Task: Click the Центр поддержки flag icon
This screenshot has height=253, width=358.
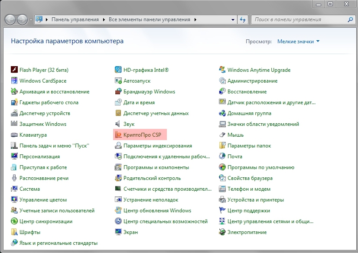Action: (x=222, y=211)
